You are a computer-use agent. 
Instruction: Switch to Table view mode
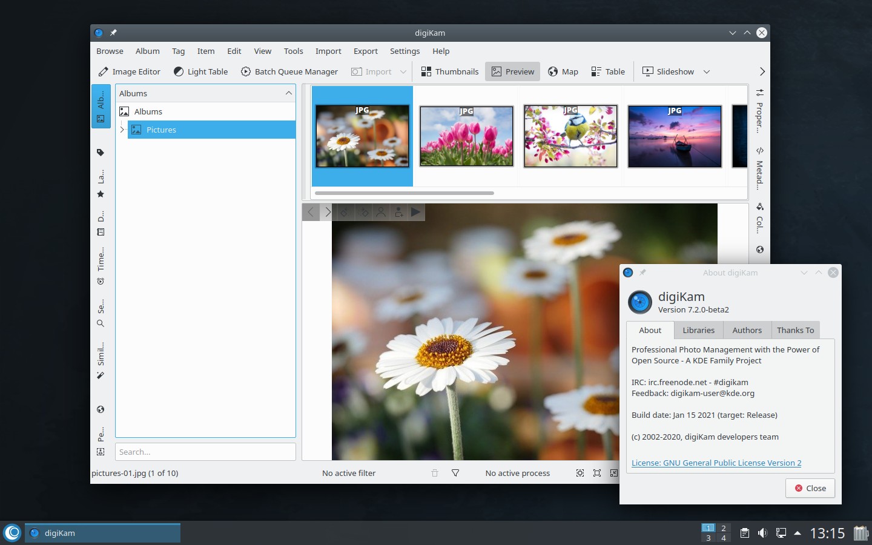click(x=607, y=71)
